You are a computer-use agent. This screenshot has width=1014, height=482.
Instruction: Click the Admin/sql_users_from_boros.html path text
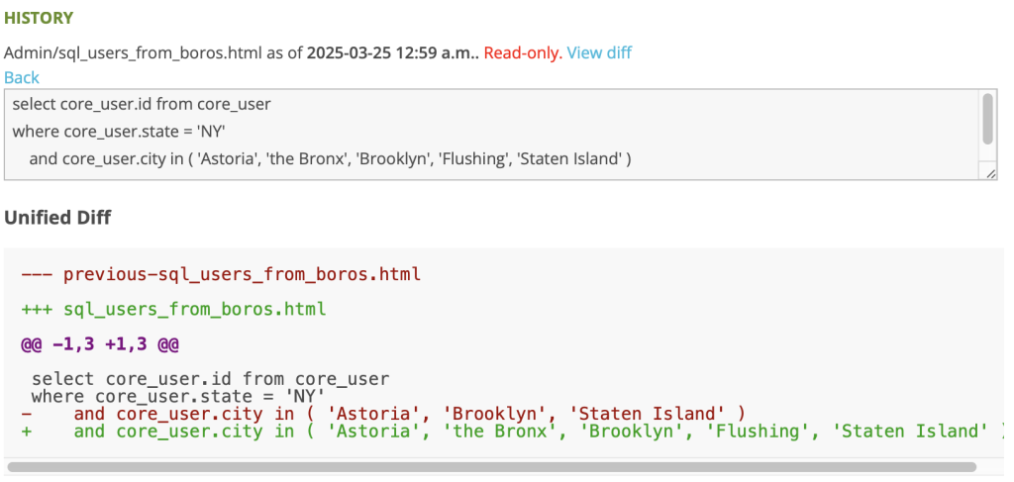[x=134, y=52]
